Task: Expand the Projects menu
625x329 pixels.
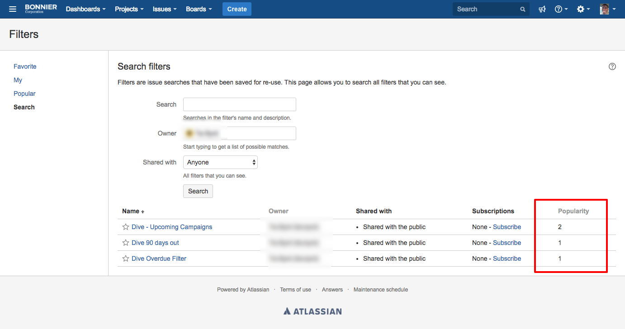Action: pyautogui.click(x=129, y=9)
